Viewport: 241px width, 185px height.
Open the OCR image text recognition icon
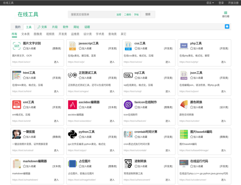[17, 46]
